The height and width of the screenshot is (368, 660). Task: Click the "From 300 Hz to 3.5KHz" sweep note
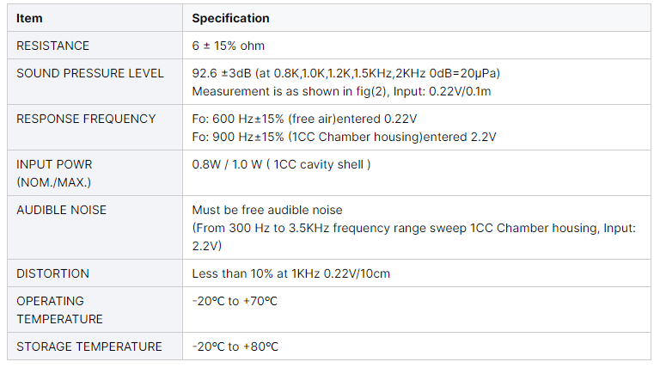click(x=412, y=228)
